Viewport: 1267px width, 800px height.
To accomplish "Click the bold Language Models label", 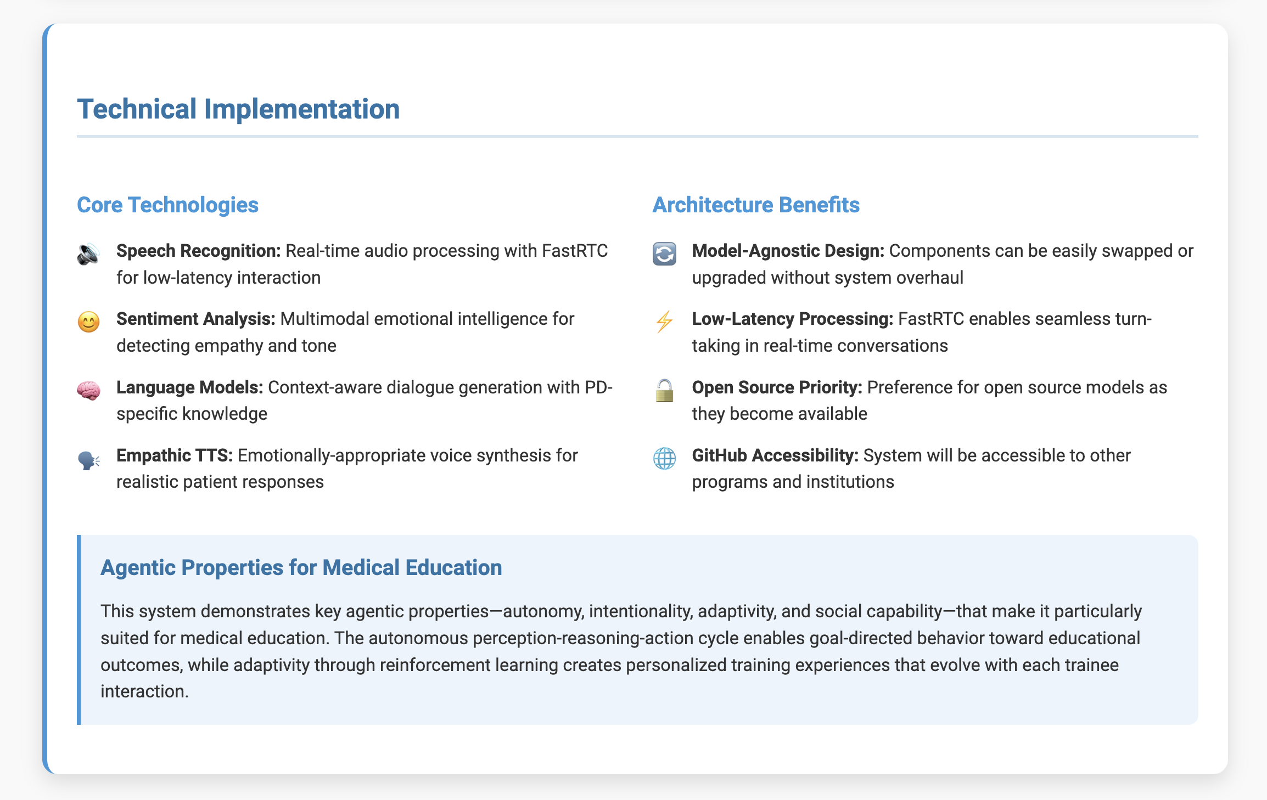I will 189,387.
